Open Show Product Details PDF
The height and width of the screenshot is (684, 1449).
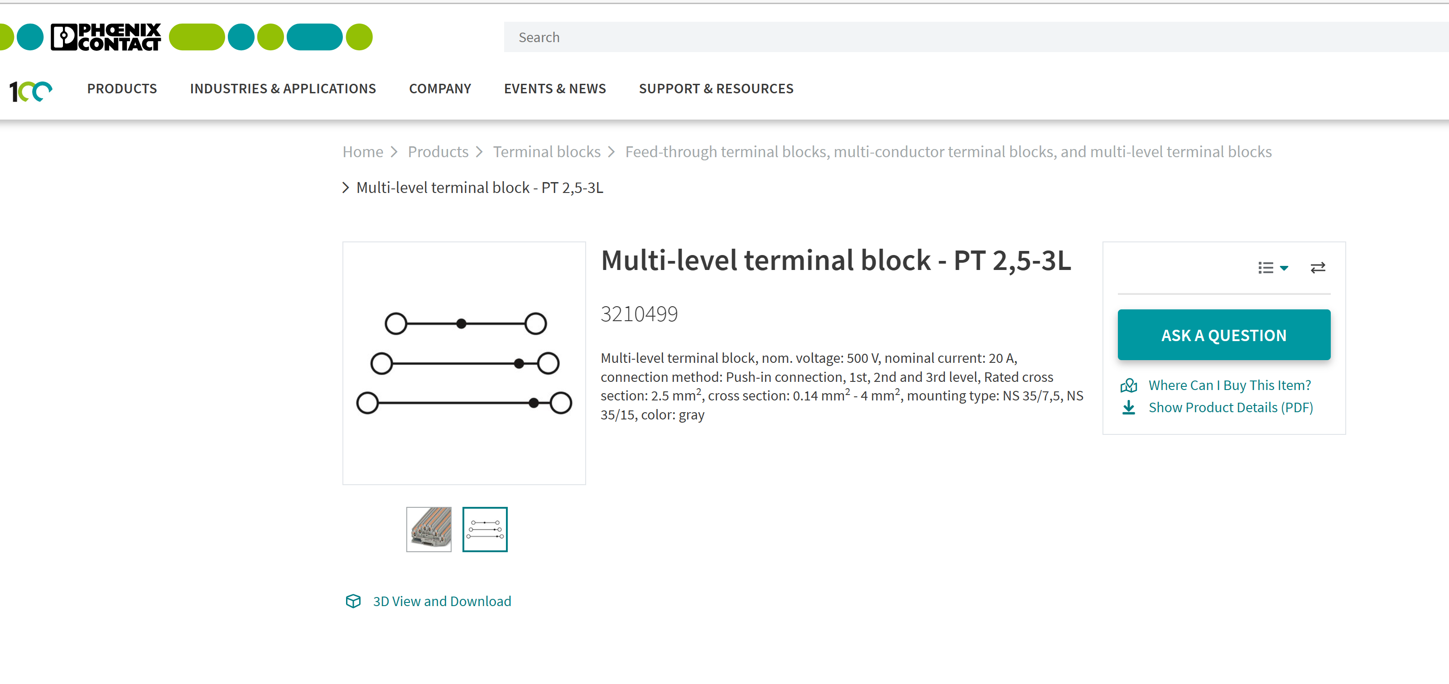coord(1231,407)
